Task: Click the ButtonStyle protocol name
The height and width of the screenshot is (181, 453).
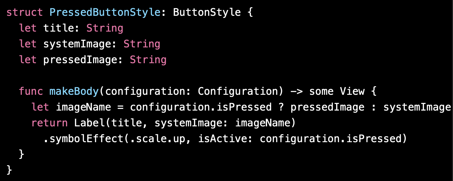Action: [207, 13]
